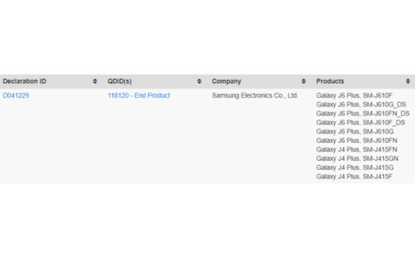
Task: Select the Samsung Electronics Co., Ltd. cell
Action: [x=255, y=96]
